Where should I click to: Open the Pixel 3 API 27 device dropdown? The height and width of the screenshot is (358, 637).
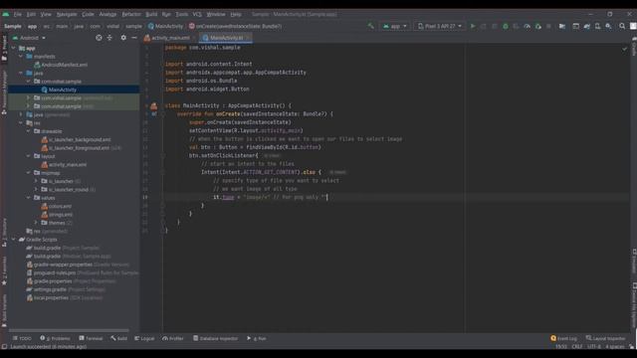pyautogui.click(x=440, y=26)
